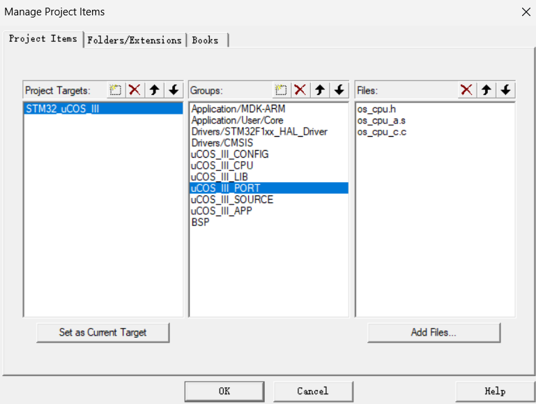This screenshot has width=536, height=404.
Task: Select the uCOS_III_PORT group
Action: pyautogui.click(x=268, y=188)
